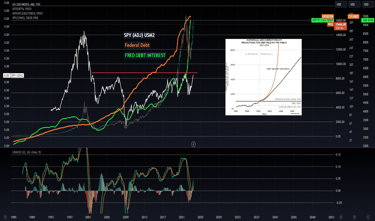
Task: Open the LMACD (12, 26, close, 9) indicator legend
Action: coord(27,152)
